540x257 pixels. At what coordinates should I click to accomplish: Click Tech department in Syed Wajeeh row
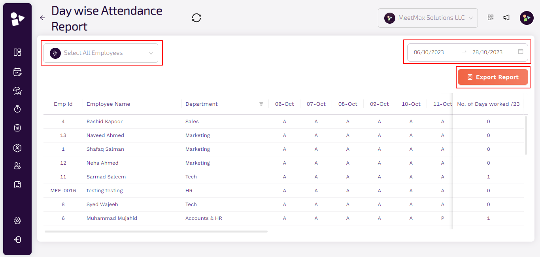point(191,204)
